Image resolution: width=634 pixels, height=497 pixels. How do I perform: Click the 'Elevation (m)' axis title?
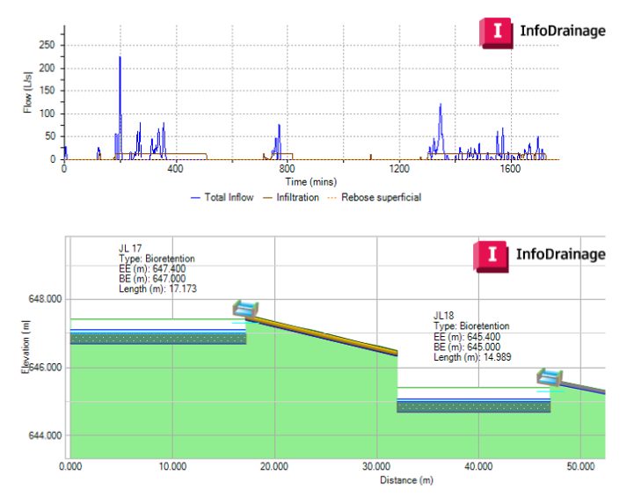coord(26,347)
